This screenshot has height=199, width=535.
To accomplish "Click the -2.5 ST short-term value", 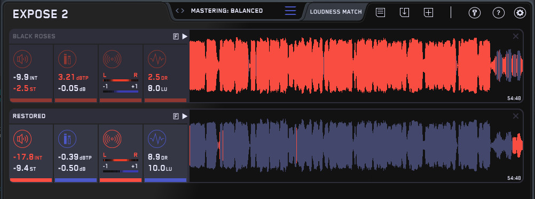I will [24, 89].
